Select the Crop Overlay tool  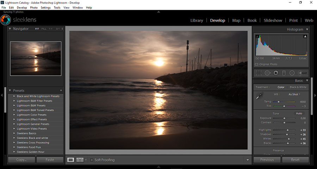(x=259, y=73)
